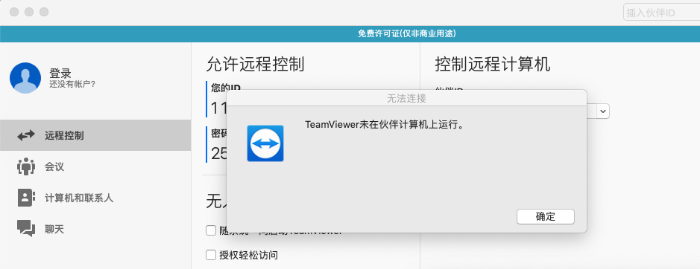The image size is (700, 269).
Task: Click the 还没有帐户? link
Action: pyautogui.click(x=72, y=84)
